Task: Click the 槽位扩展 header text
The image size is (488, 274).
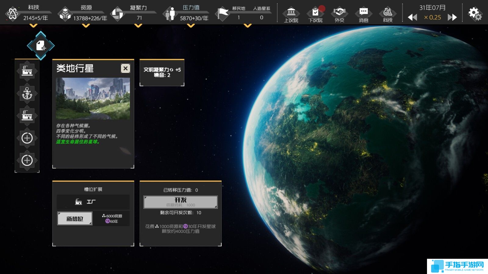Action: (93, 189)
